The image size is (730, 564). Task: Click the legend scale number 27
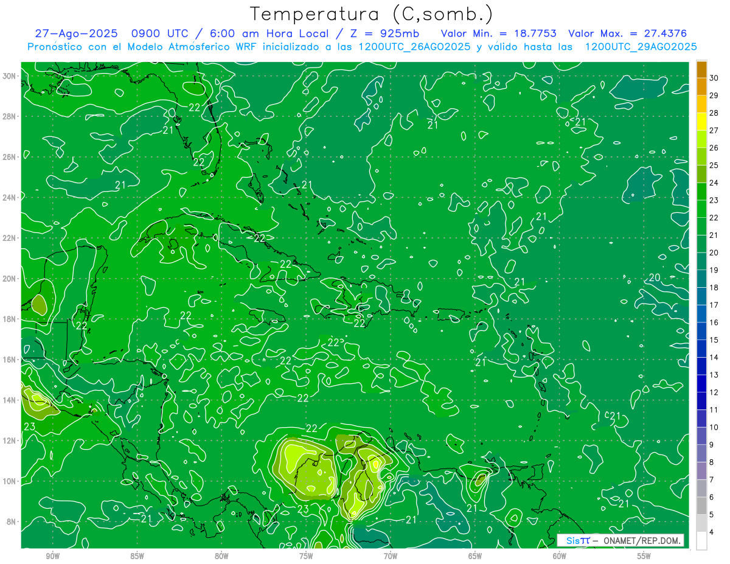pos(714,130)
